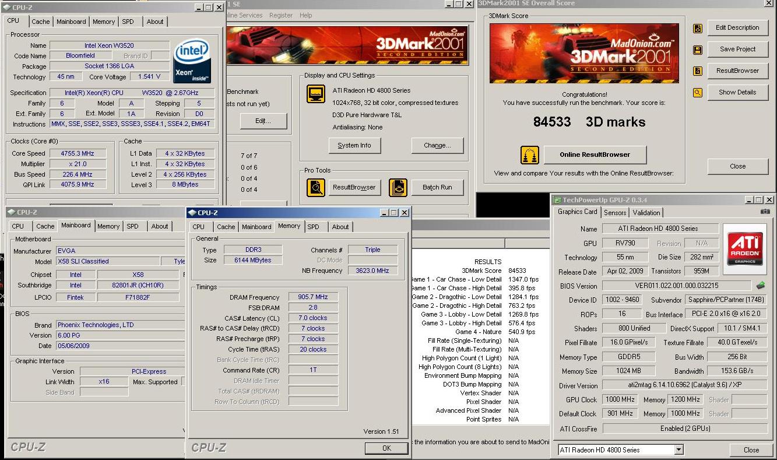Image resolution: width=777 pixels, height=460 pixels.
Task: Open the Register menu in 3DMark
Action: pyautogui.click(x=281, y=15)
